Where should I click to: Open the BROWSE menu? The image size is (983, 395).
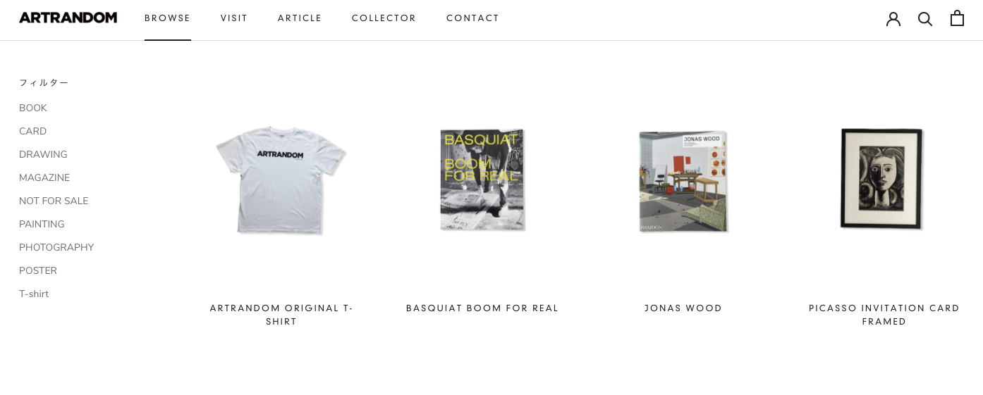point(168,18)
